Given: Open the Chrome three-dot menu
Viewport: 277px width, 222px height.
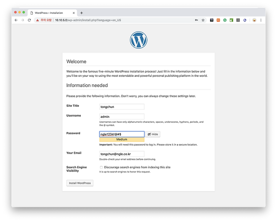Looking at the screenshot, I should 261,20.
